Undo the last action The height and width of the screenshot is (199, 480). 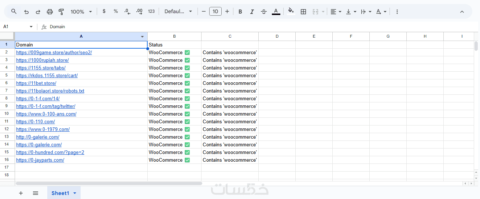[26, 11]
